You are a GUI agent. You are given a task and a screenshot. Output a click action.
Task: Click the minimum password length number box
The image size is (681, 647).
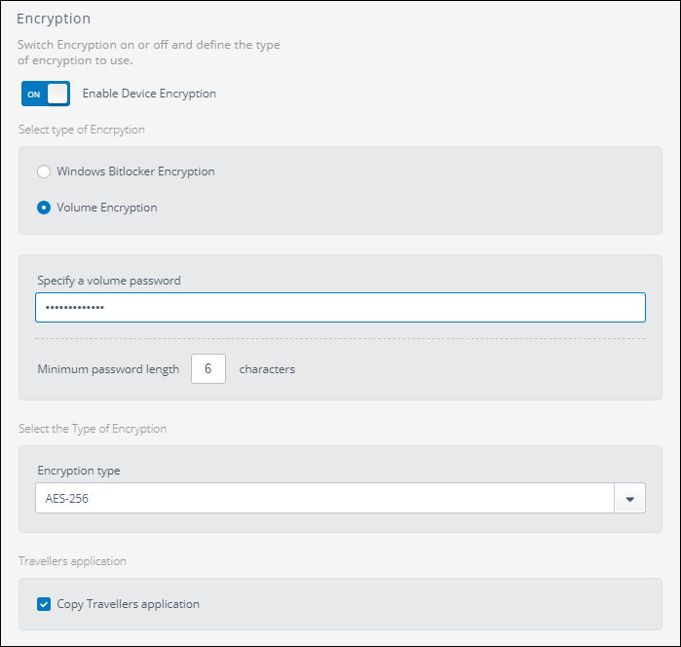(208, 369)
